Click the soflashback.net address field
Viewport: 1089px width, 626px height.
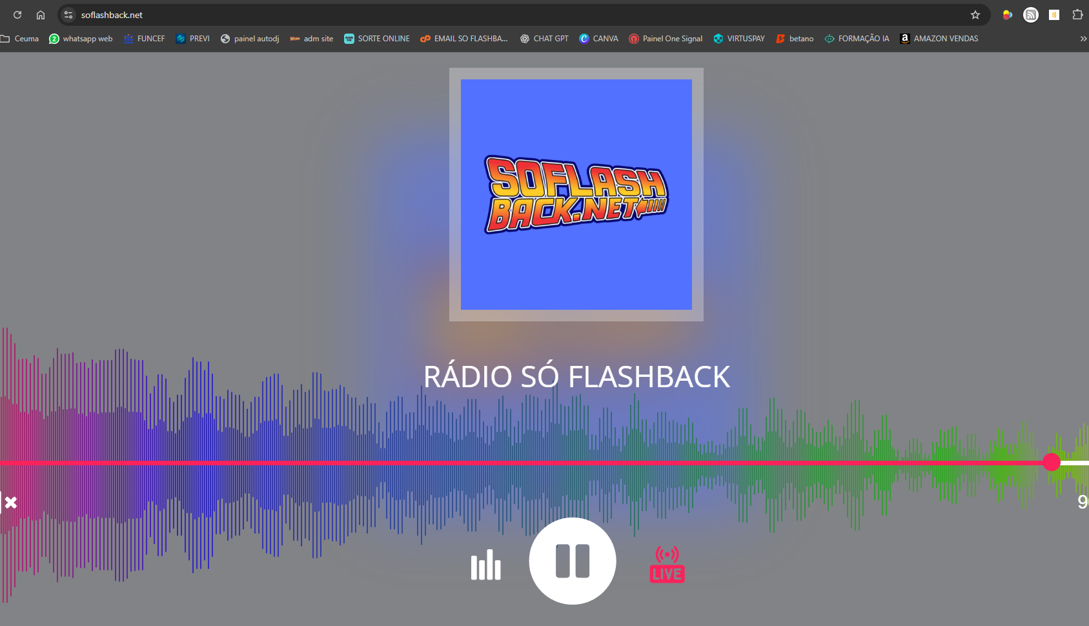(524, 15)
